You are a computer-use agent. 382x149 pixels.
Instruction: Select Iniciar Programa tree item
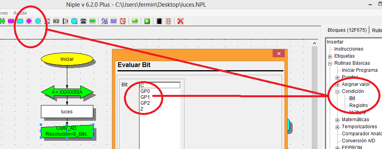360,70
